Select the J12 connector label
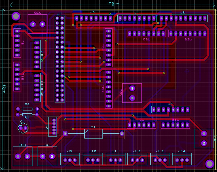The height and width of the screenshot is (172, 217). pyautogui.click(x=137, y=151)
